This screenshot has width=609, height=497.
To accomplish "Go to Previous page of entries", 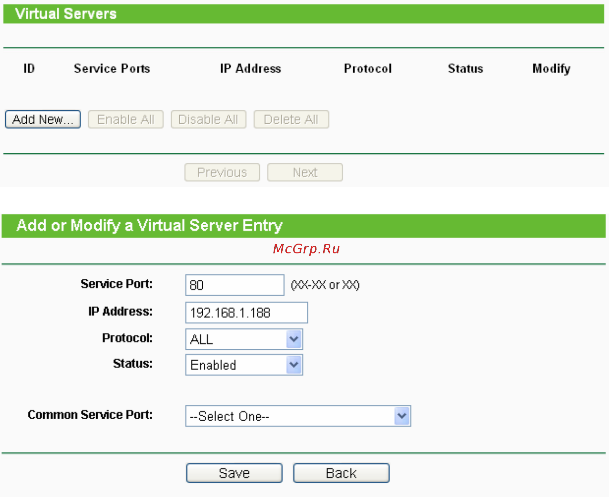I will click(x=222, y=172).
